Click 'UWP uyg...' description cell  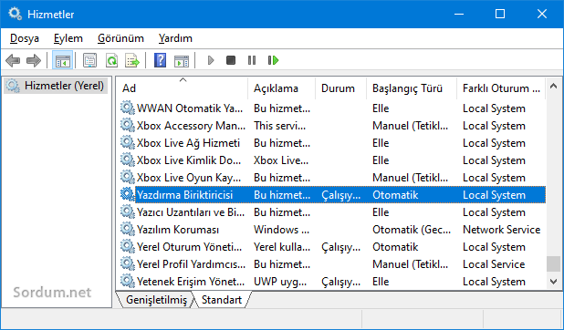click(x=280, y=282)
